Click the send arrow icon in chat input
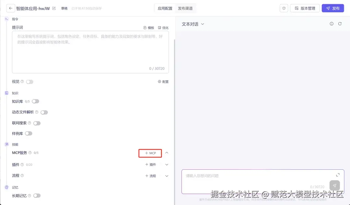 tap(334, 186)
